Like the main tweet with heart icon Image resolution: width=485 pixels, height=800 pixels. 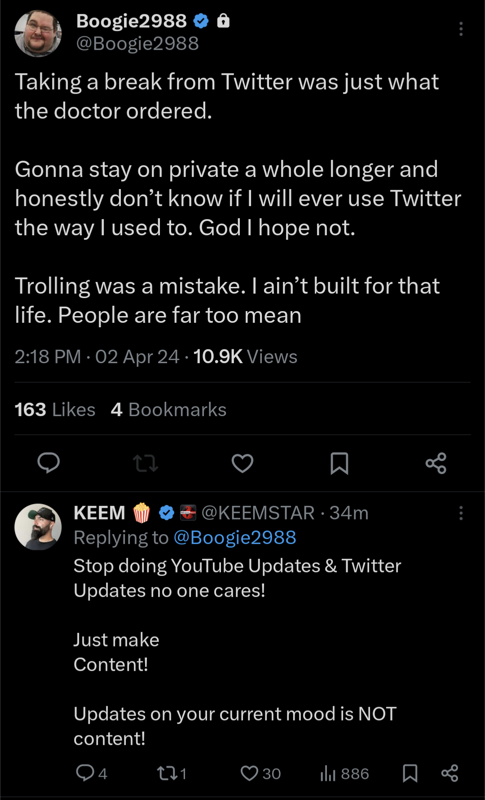tap(242, 463)
